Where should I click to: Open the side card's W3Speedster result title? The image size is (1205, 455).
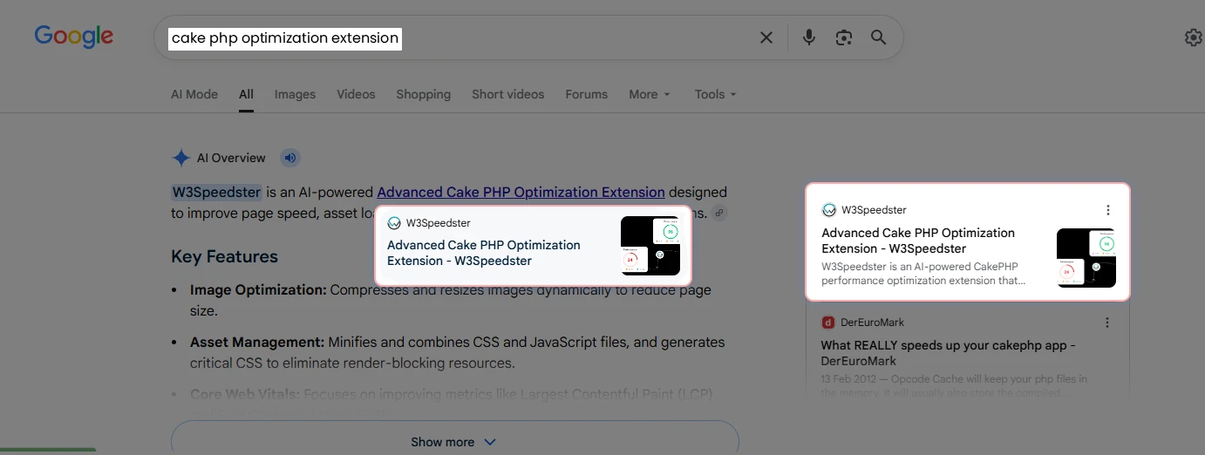pos(918,241)
